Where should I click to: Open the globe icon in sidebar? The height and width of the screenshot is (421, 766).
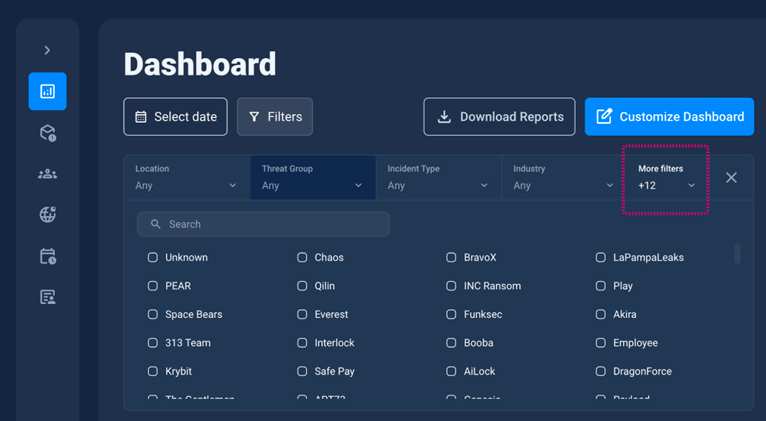(x=47, y=214)
